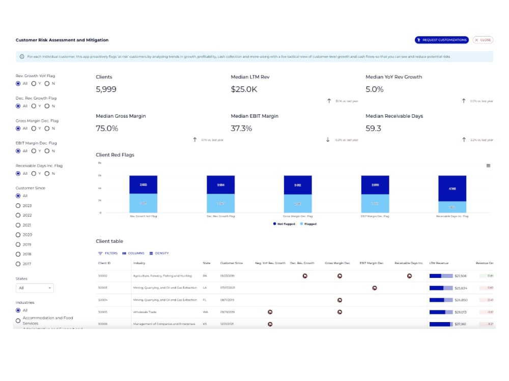Click the CLOSE button at top right
Viewport: 509px width, 381px height.
coord(483,40)
